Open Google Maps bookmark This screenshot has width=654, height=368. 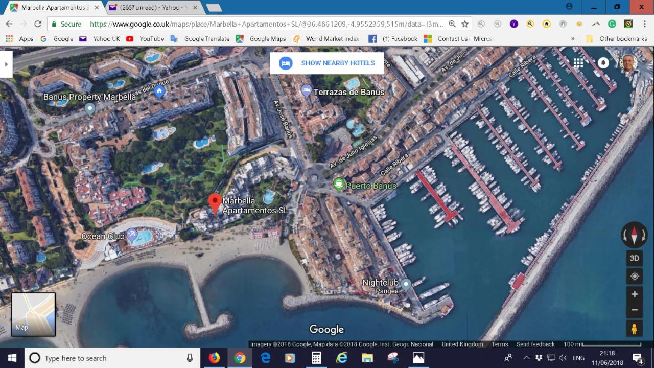(x=261, y=39)
